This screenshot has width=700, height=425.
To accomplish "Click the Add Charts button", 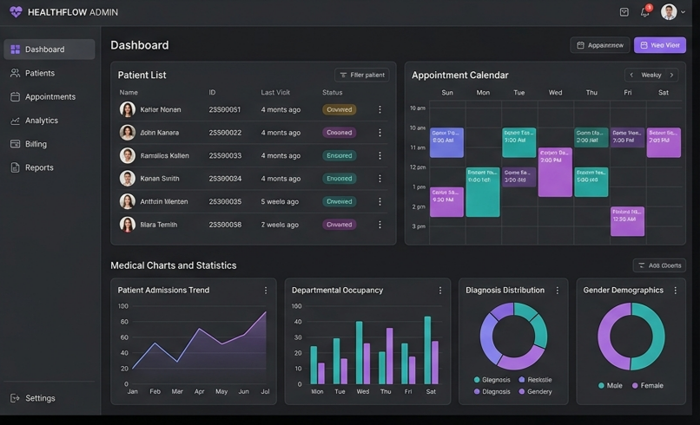I will point(659,265).
